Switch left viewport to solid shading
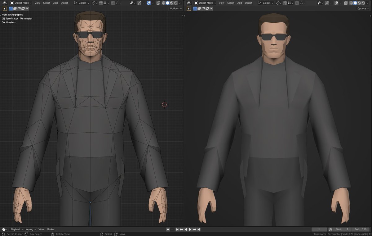The height and width of the screenshot is (236, 372). 168,3
